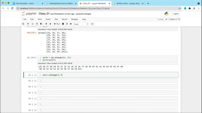Open the Cell menu

pos(56,19)
